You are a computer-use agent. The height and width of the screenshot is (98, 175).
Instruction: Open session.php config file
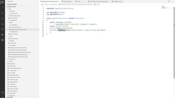tap(13, 91)
